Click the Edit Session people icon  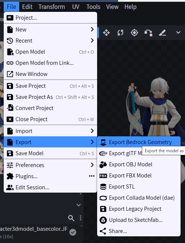pyautogui.click(x=10, y=187)
